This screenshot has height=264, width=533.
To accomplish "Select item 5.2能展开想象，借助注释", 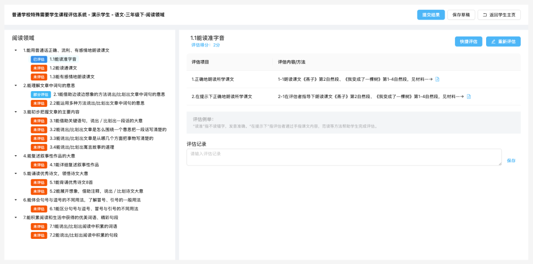I will pos(96,191).
